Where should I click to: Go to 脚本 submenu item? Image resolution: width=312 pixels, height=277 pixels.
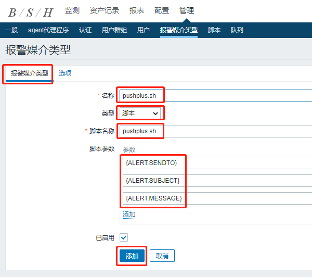(x=214, y=30)
